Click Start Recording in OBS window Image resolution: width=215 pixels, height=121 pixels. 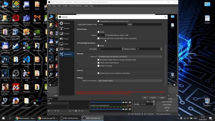point(167,102)
